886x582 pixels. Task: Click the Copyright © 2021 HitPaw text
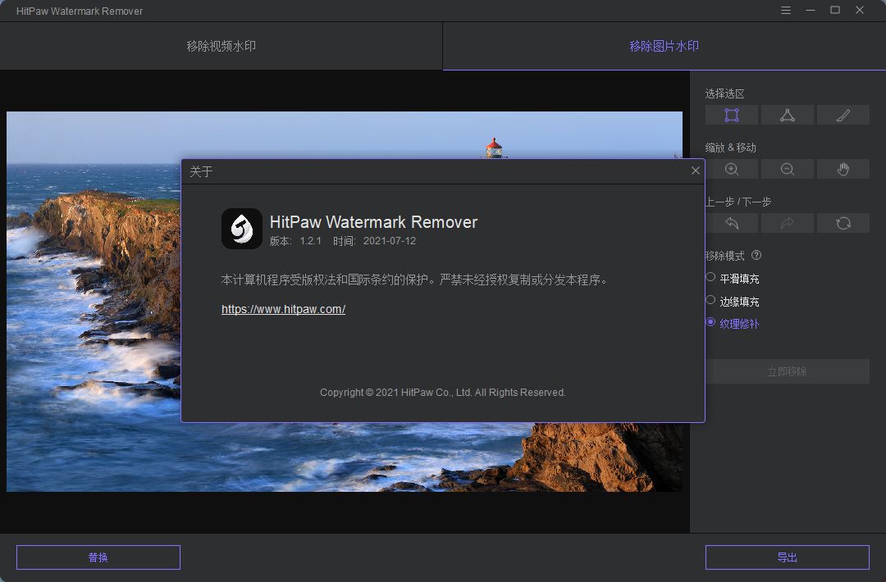pyautogui.click(x=442, y=393)
